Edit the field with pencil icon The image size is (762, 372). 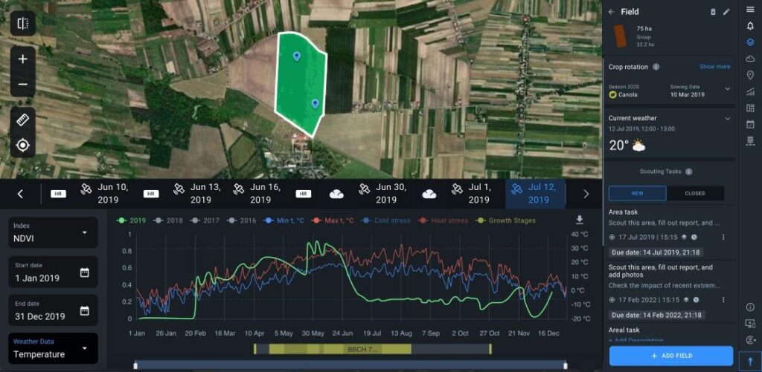click(x=726, y=12)
